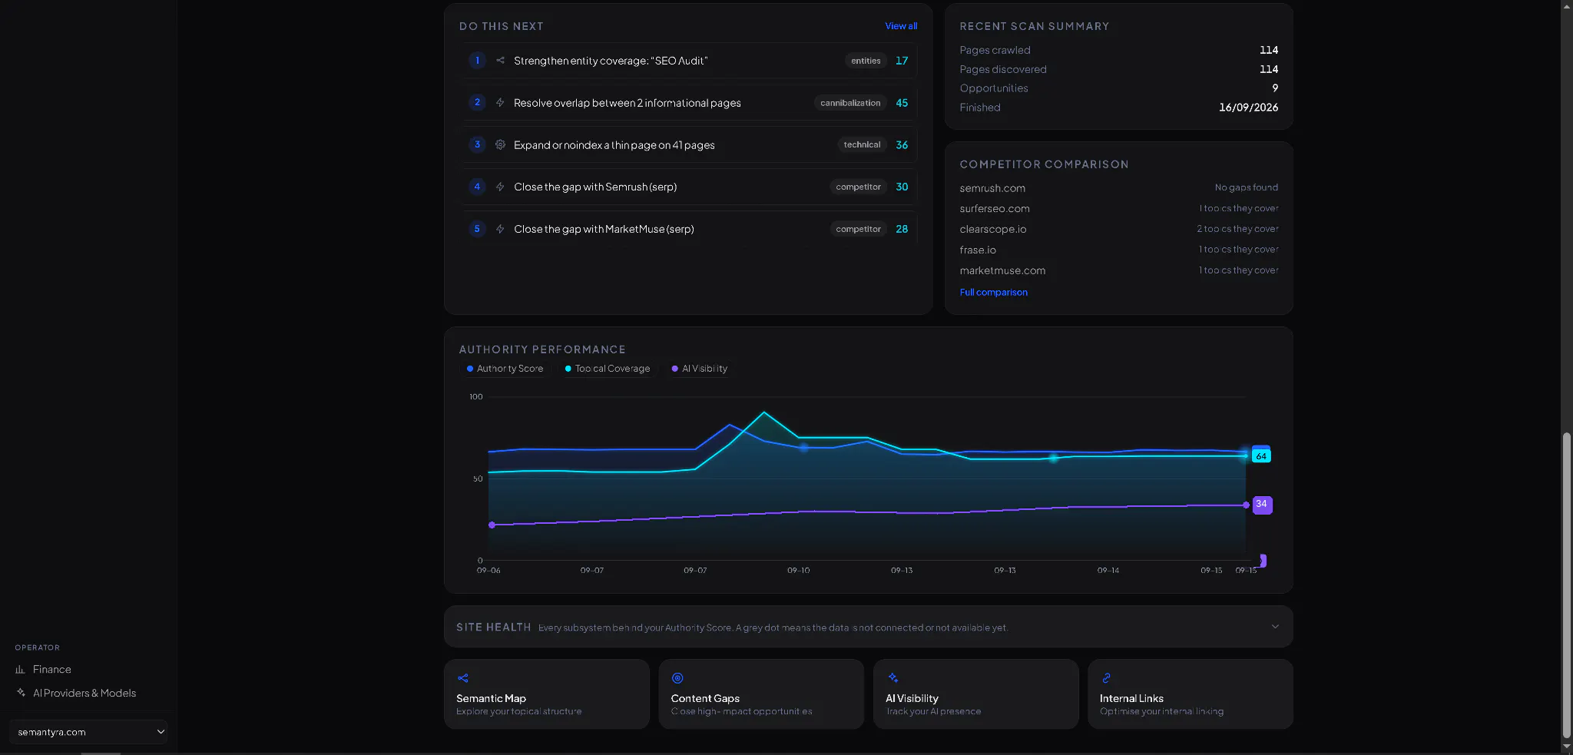Click the Semantic Map share-nodes icon

coord(463,678)
